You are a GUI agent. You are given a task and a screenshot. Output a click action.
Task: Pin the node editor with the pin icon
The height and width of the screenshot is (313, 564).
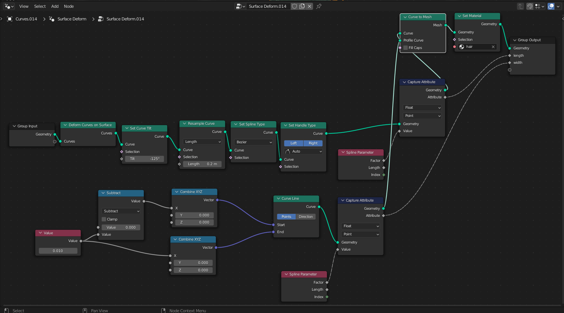pyautogui.click(x=318, y=6)
